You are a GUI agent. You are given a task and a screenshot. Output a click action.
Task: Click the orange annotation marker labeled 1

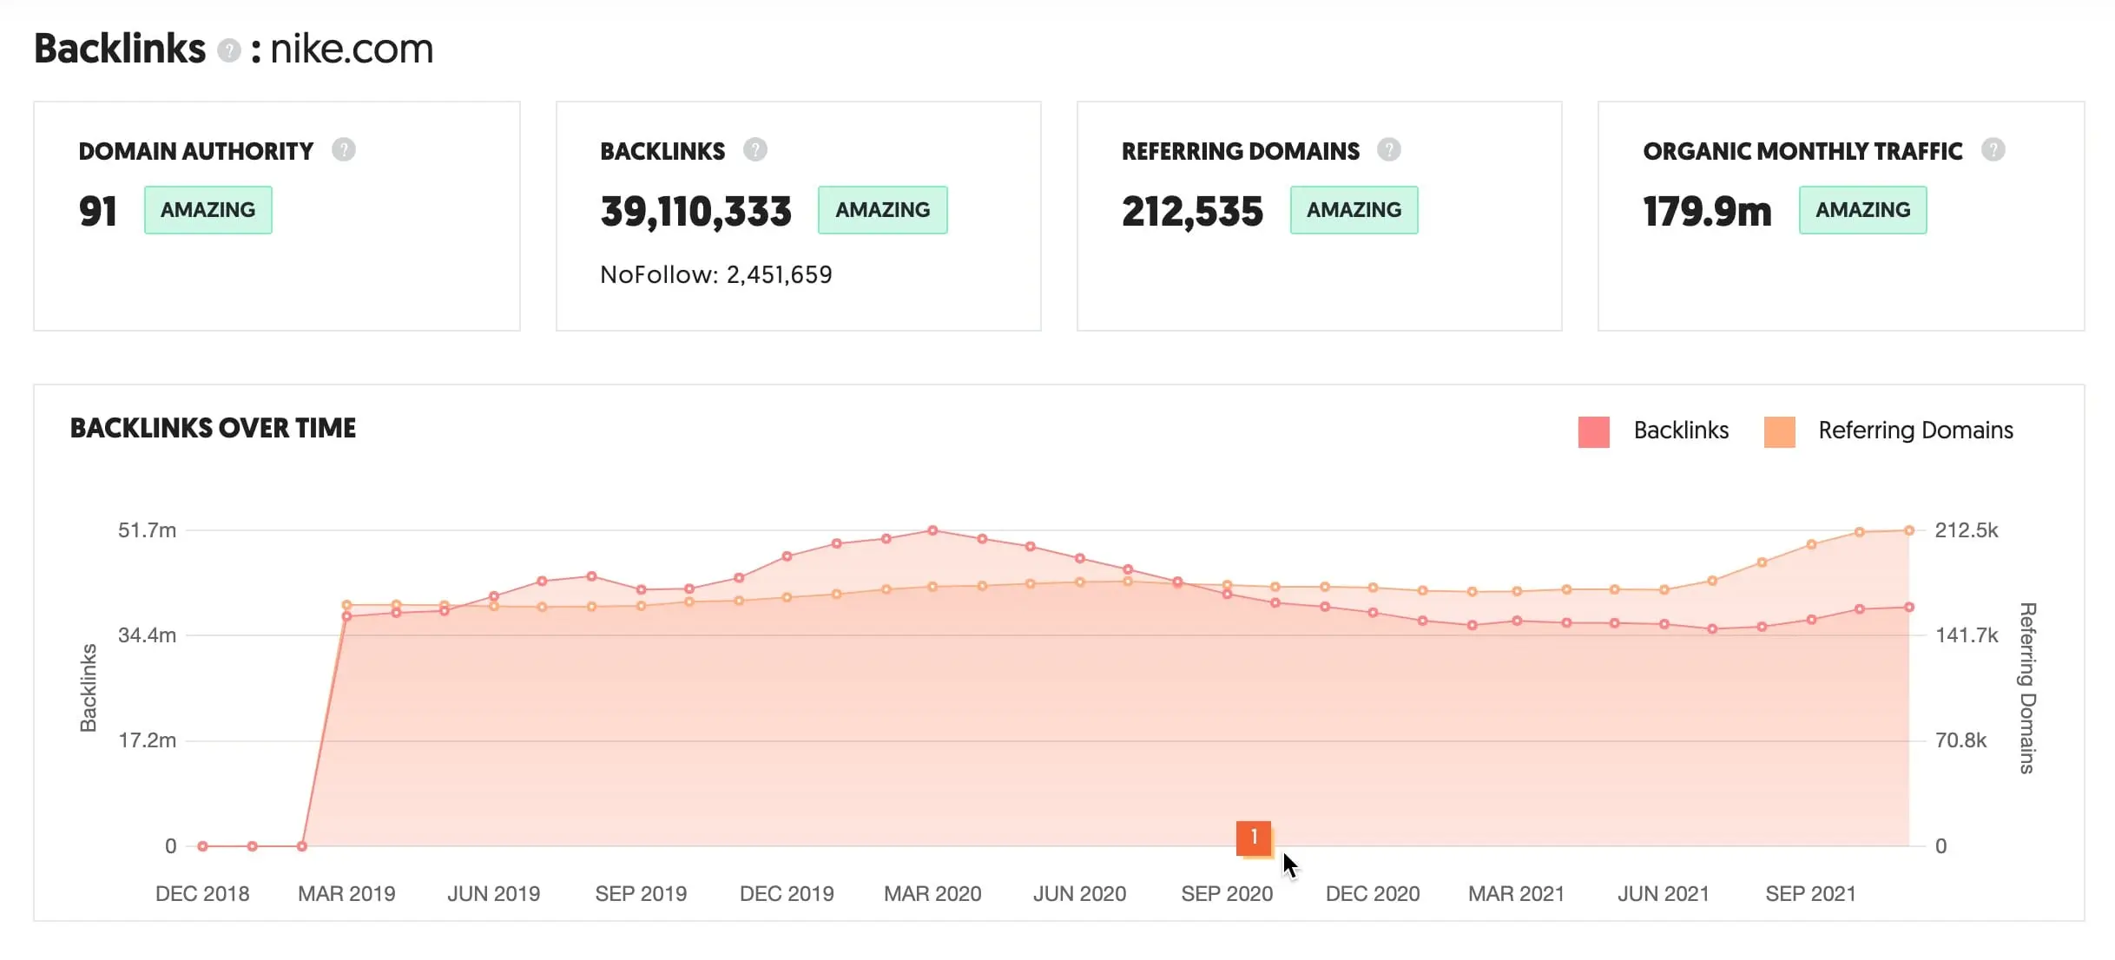pyautogui.click(x=1253, y=838)
